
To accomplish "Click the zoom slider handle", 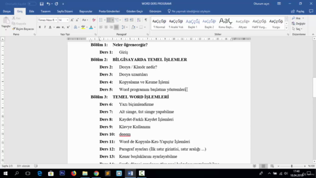I will click(x=292, y=166).
